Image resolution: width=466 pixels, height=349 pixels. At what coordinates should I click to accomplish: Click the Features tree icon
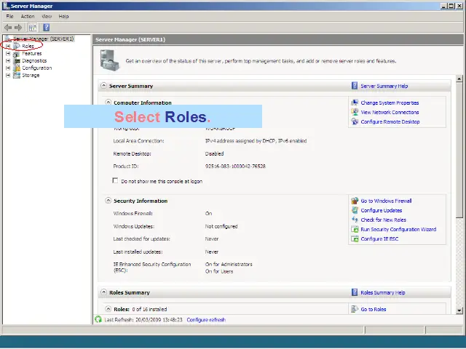(17, 53)
